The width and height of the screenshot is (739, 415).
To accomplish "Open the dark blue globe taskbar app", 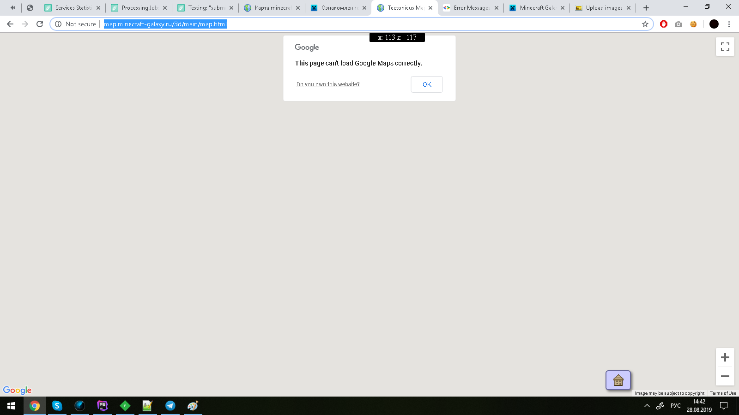I will (80, 406).
